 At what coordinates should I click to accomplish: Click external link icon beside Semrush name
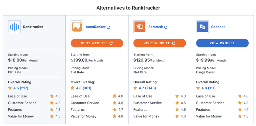166,27
